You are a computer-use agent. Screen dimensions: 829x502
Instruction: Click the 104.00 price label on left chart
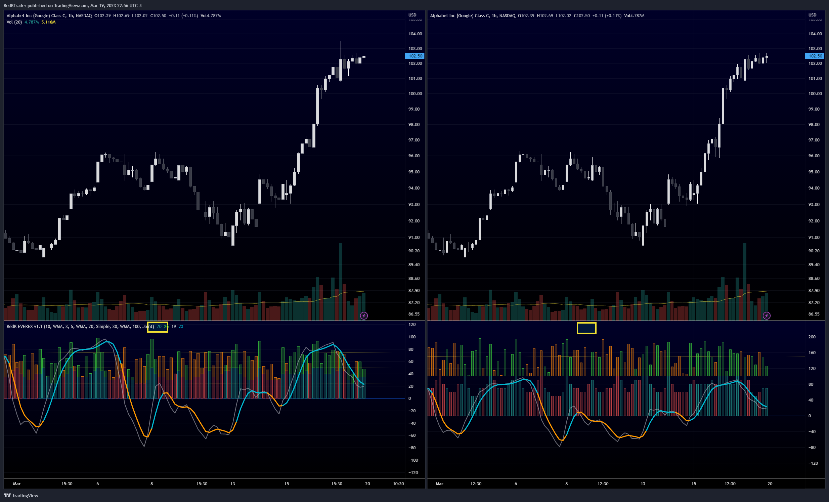(x=415, y=34)
